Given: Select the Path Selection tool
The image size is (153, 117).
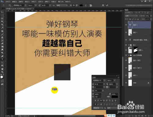Looking at the screenshot, I should (x=2, y=63).
